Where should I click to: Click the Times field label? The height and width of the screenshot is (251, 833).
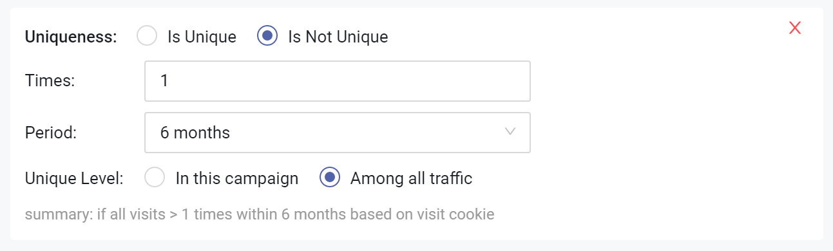point(50,82)
